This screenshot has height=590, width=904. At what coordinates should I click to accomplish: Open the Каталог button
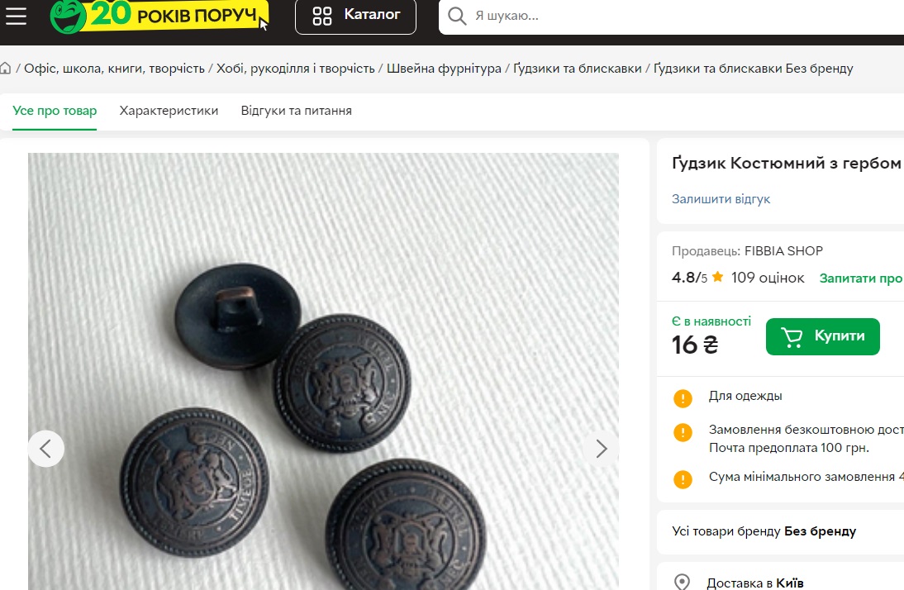pos(355,16)
